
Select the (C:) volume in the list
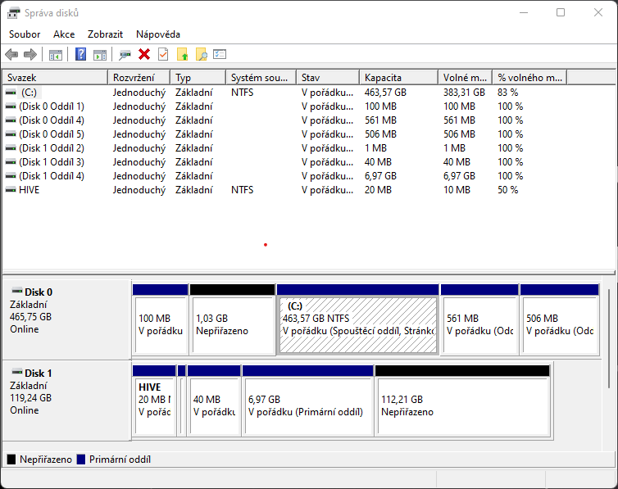30,93
